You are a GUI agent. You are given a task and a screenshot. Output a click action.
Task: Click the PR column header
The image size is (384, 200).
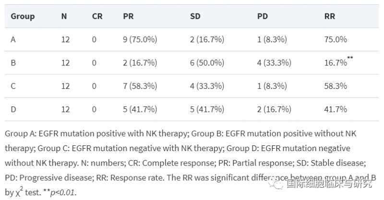click(x=128, y=16)
